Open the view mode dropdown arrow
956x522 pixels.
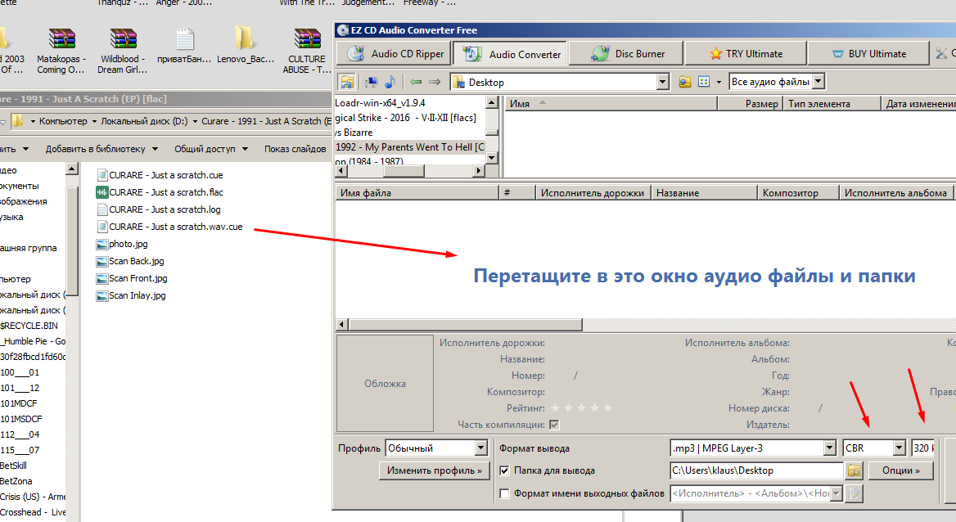(x=719, y=82)
